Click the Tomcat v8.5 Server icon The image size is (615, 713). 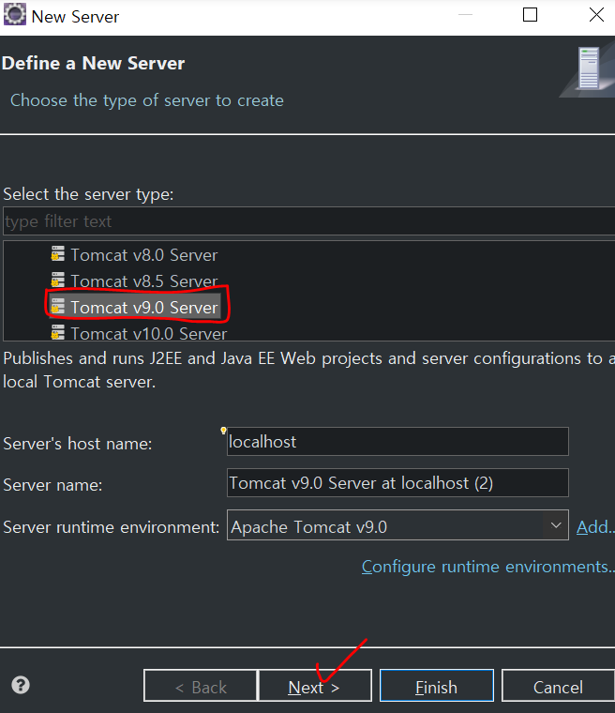[x=57, y=281]
